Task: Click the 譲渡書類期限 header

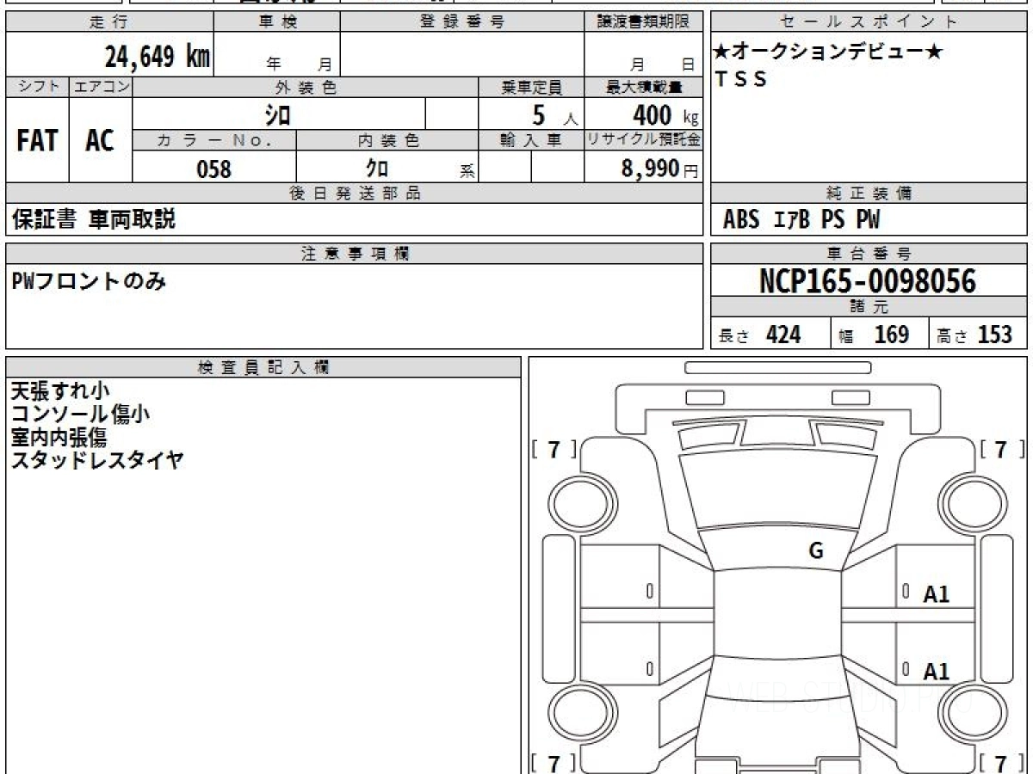Action: pos(644,22)
